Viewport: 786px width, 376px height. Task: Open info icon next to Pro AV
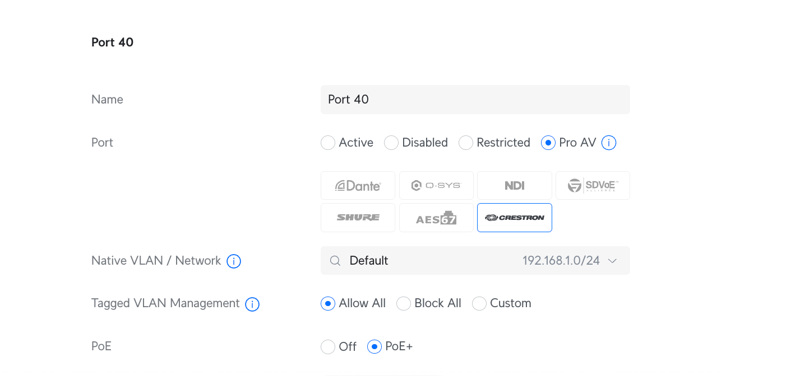[x=609, y=143]
